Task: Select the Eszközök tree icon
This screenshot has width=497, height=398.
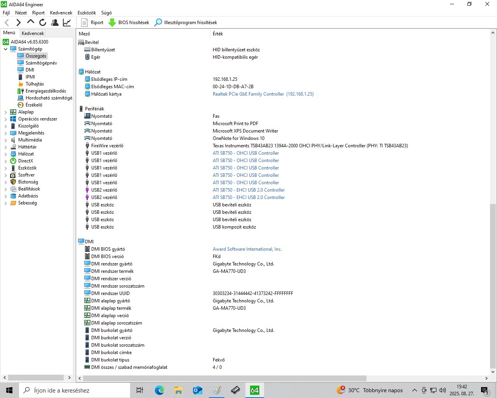Action: coord(13,168)
